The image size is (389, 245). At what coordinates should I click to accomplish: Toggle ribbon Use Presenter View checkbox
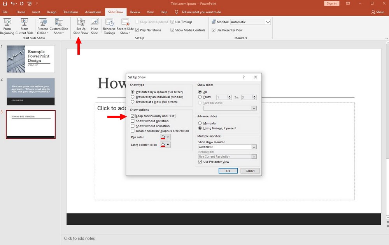213,30
